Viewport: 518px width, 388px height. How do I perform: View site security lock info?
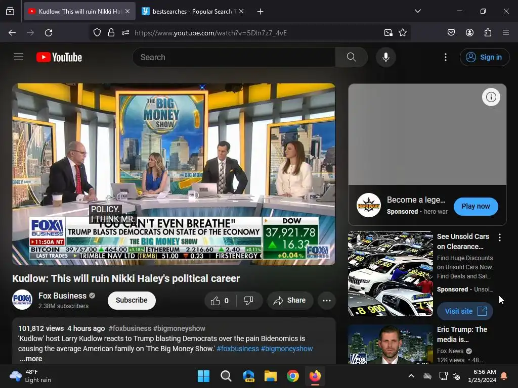(x=111, y=33)
